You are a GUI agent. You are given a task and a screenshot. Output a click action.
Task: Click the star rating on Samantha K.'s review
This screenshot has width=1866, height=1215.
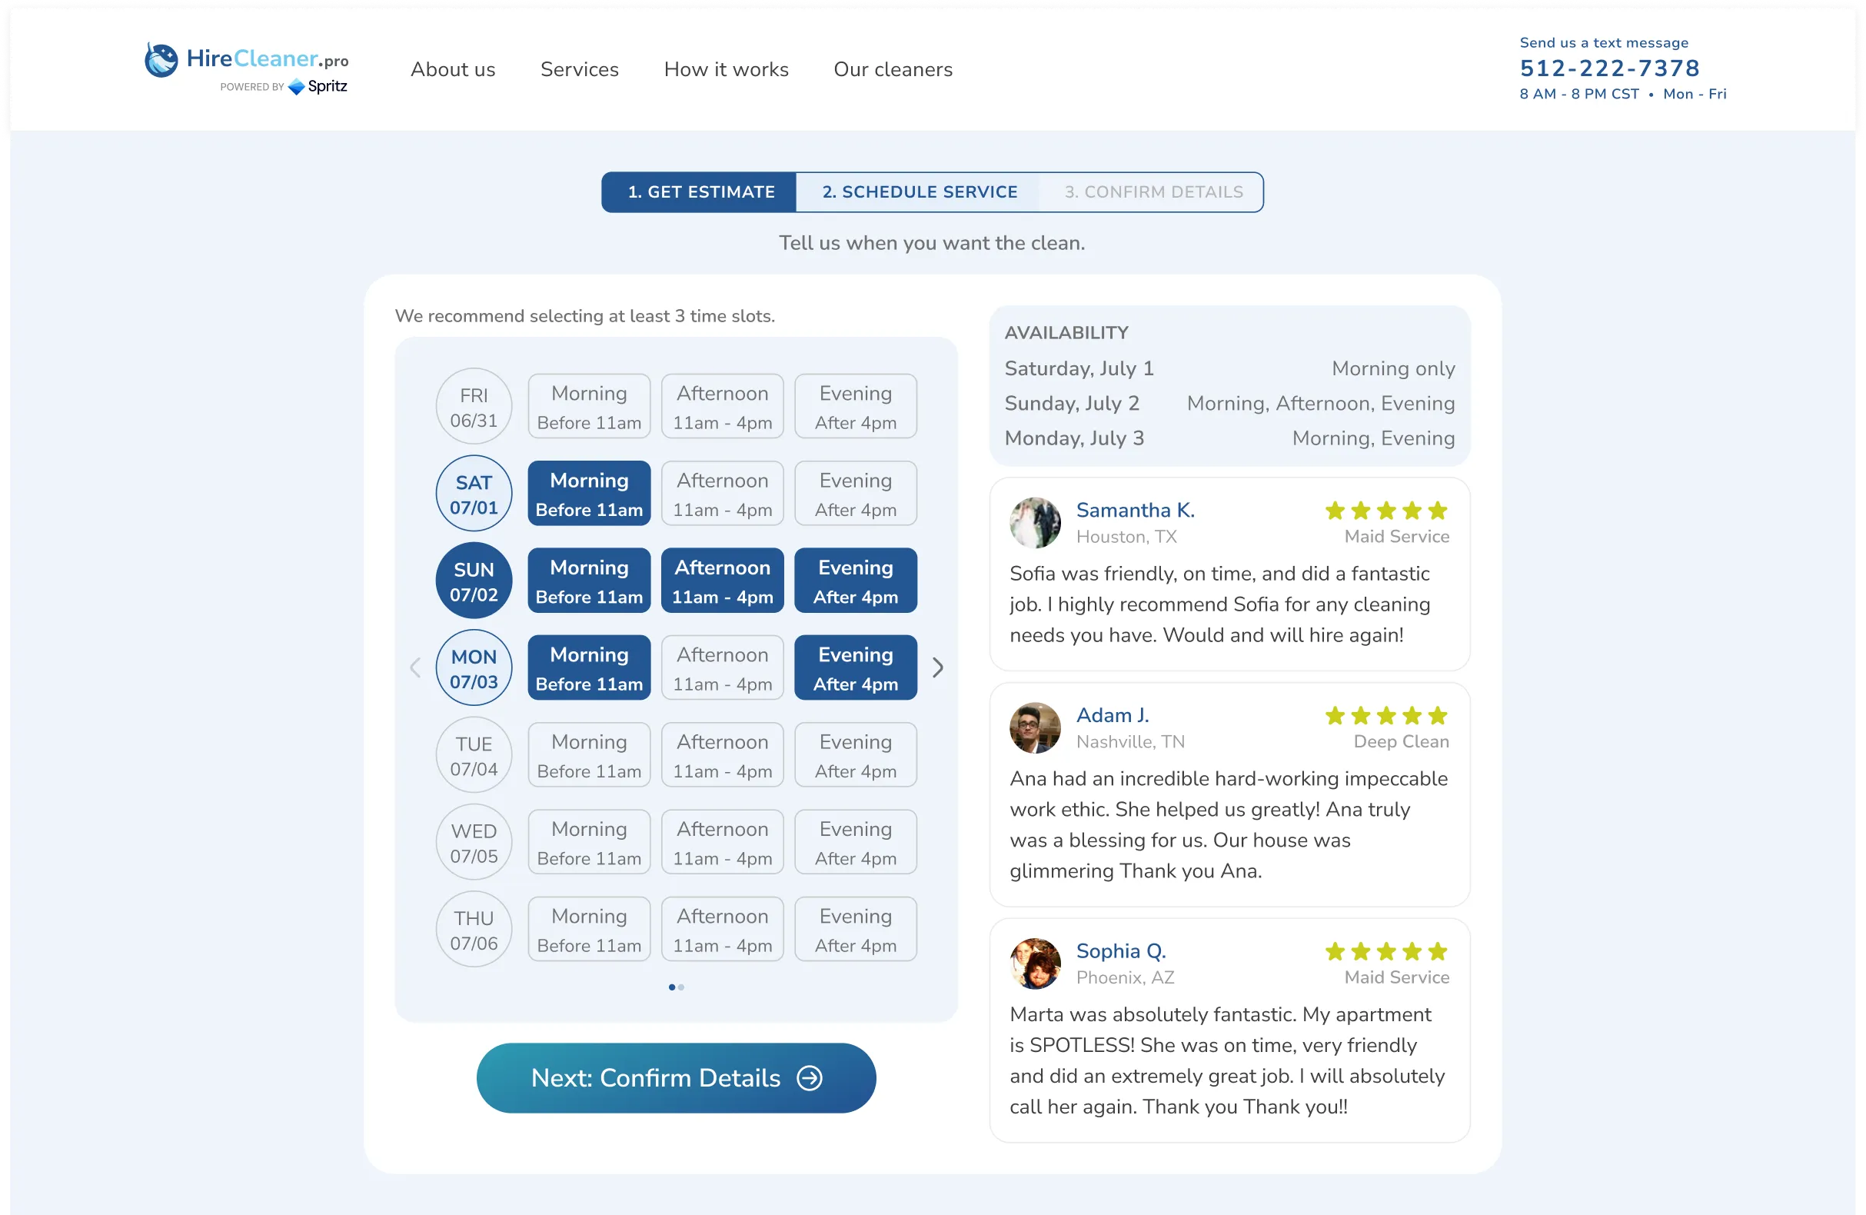(1385, 511)
